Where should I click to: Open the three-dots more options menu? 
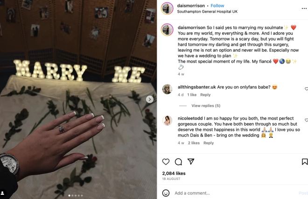304,8
